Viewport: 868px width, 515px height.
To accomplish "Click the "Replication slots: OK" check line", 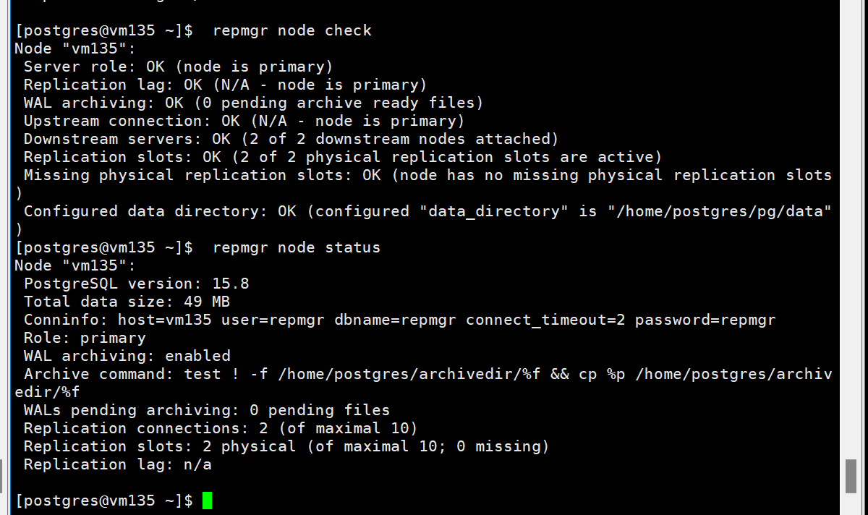I will 343,157.
